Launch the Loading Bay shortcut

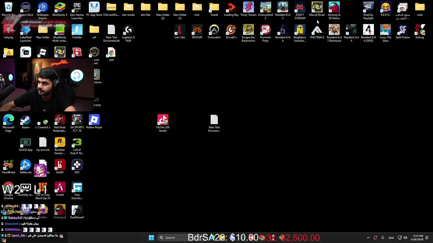(231, 9)
